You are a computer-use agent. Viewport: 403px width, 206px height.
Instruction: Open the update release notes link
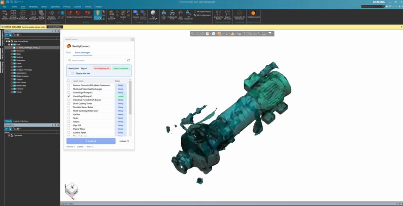point(34,27)
